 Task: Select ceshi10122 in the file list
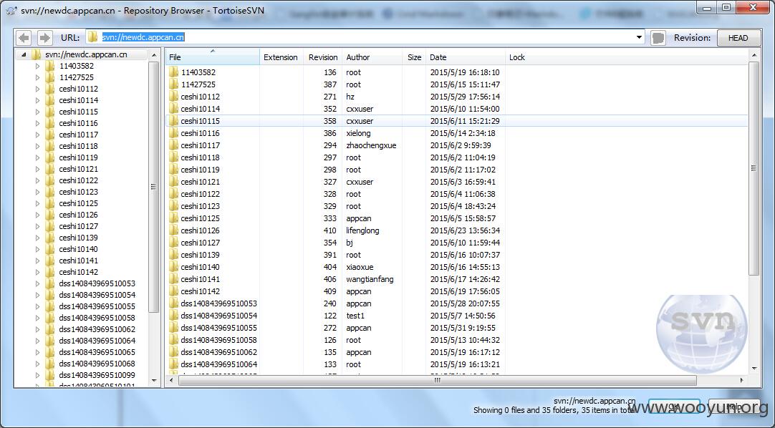point(200,194)
